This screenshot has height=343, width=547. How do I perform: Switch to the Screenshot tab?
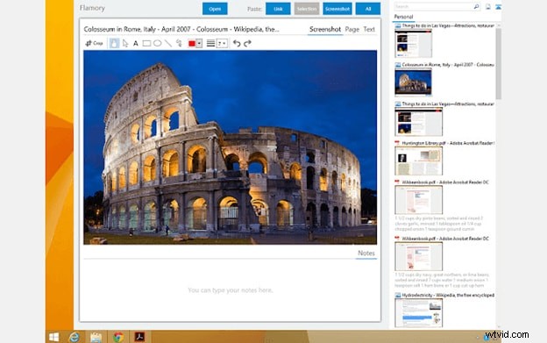point(325,29)
